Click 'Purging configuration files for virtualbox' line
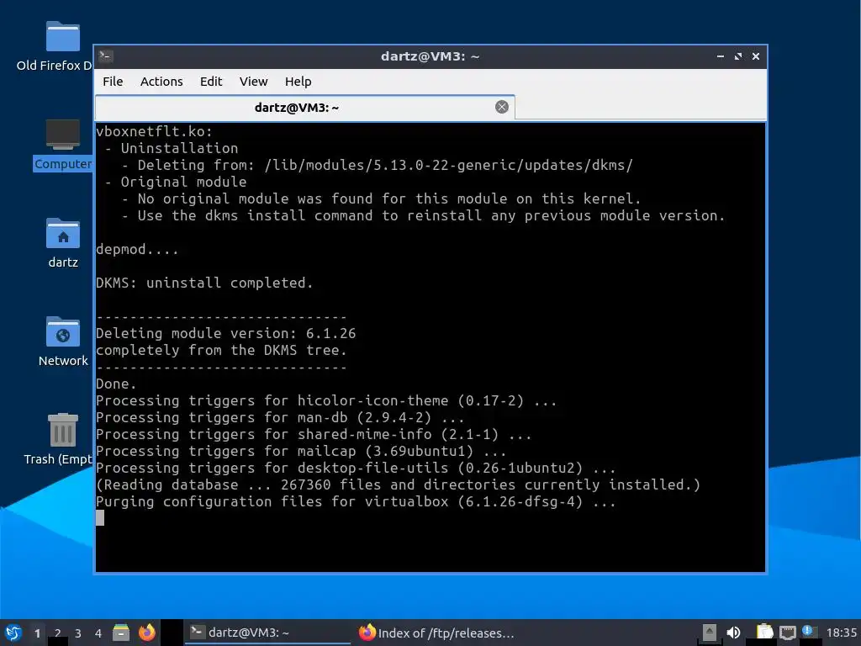The image size is (861, 646). point(356,501)
